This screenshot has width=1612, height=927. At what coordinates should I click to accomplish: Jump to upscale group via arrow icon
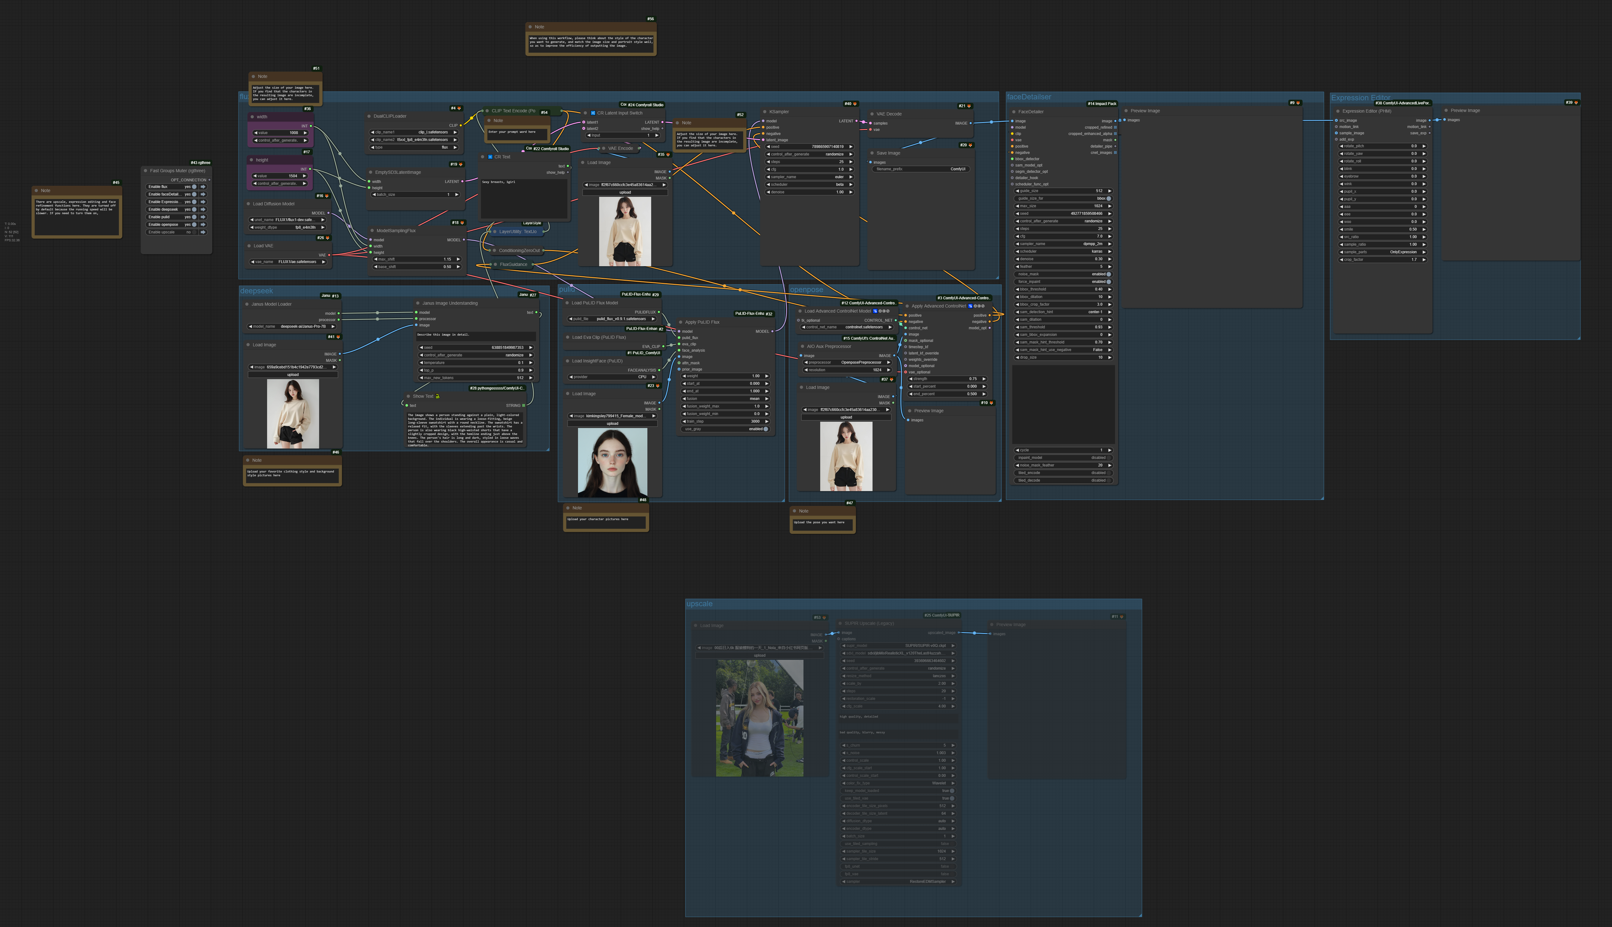pos(203,232)
